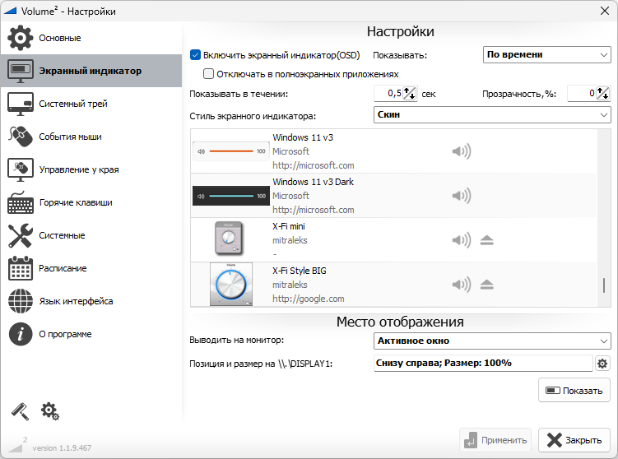Image resolution: width=618 pixels, height=459 pixels.
Task: Open the http://google.com link under X-Fi Style BIG
Action: tap(309, 299)
